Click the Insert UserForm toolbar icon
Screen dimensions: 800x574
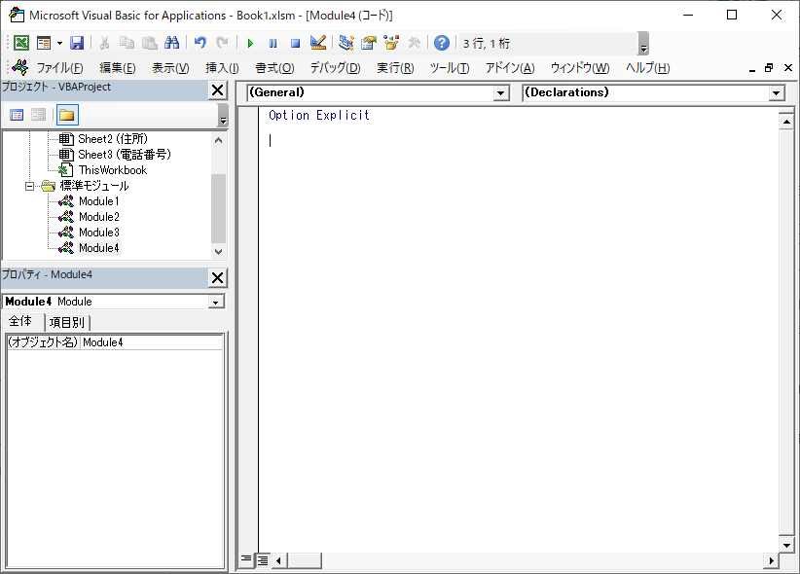pyautogui.click(x=44, y=43)
